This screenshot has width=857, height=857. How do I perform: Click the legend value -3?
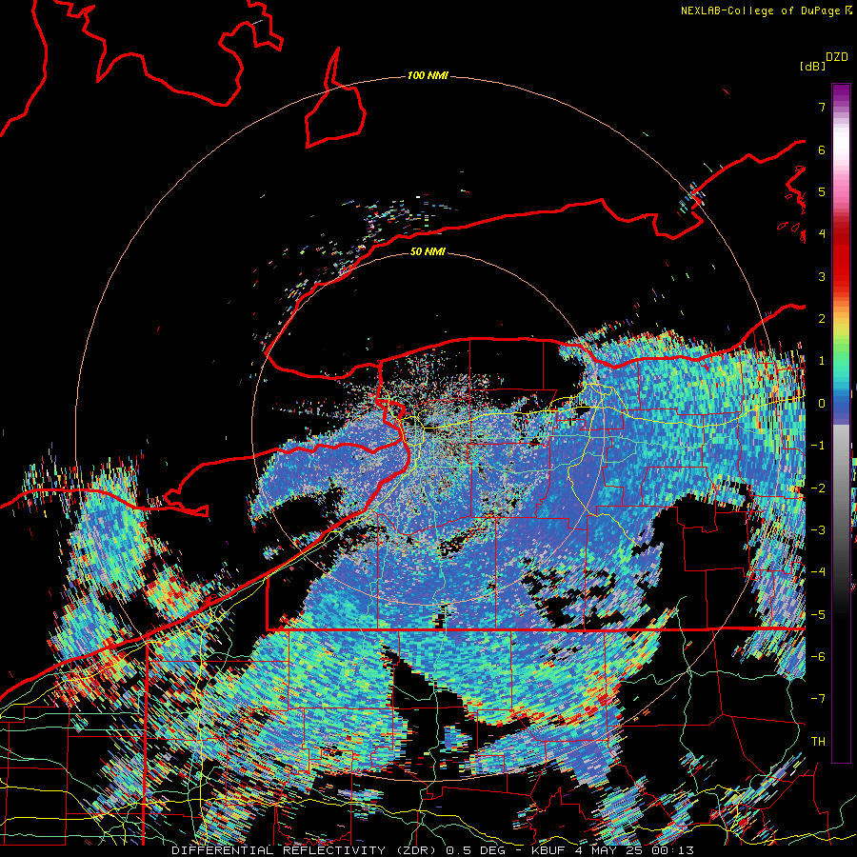pos(818,530)
